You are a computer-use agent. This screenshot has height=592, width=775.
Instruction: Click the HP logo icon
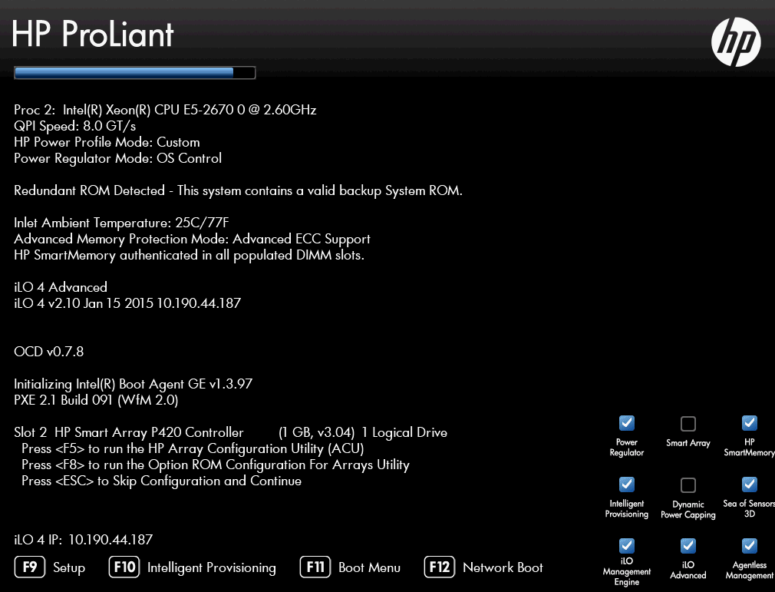click(x=735, y=41)
